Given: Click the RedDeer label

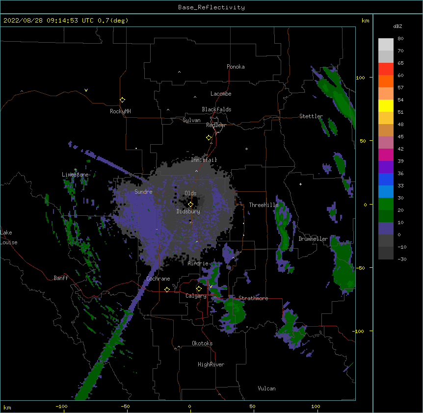Looking at the screenshot, I should [x=216, y=125].
